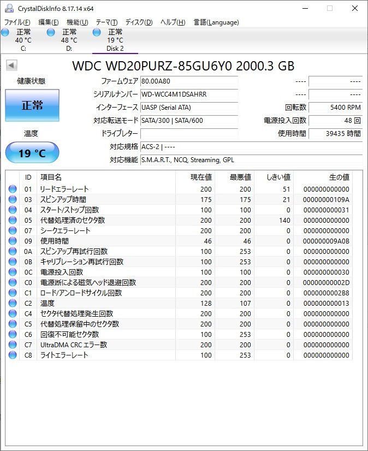368x451 pixels.
Task: Click the power-on count field 48 回
Action: pos(335,121)
